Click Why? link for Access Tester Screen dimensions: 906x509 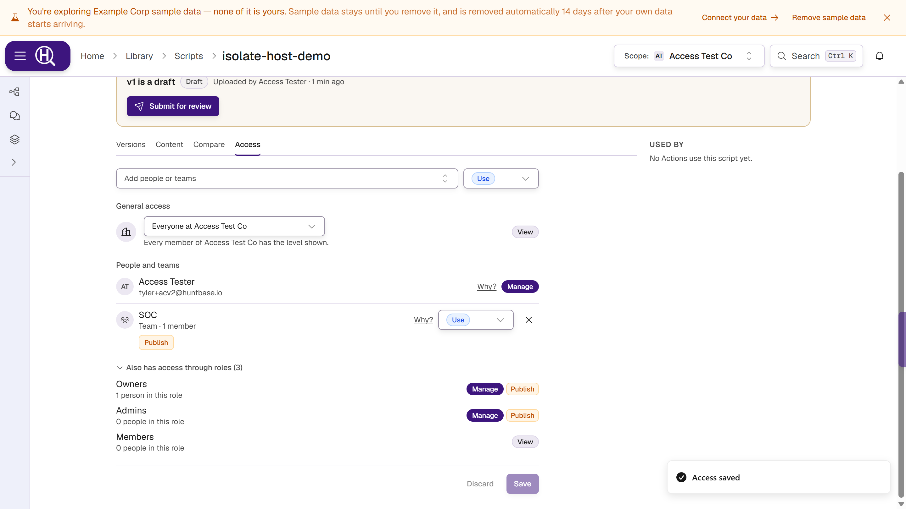pyautogui.click(x=487, y=287)
